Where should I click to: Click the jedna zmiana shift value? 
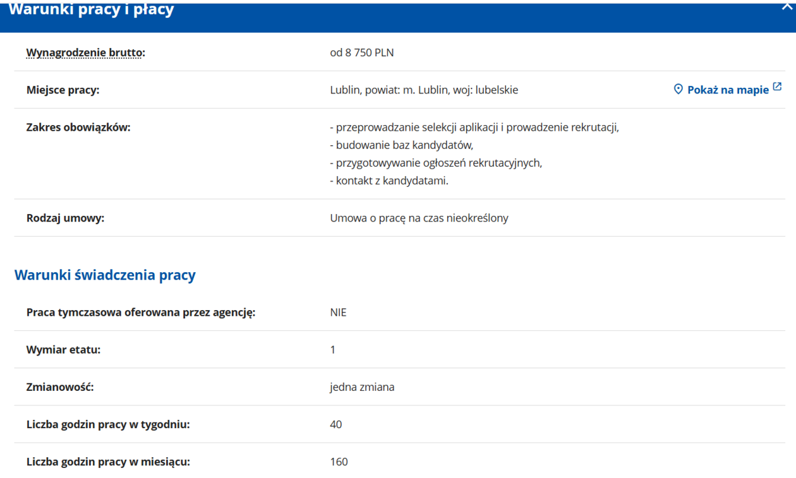coord(362,386)
